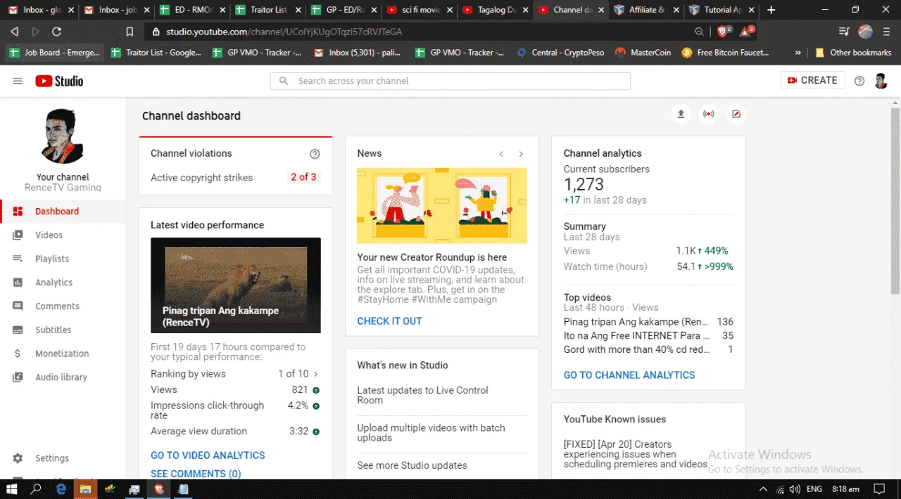Open Comments in the sidebar

point(63,306)
